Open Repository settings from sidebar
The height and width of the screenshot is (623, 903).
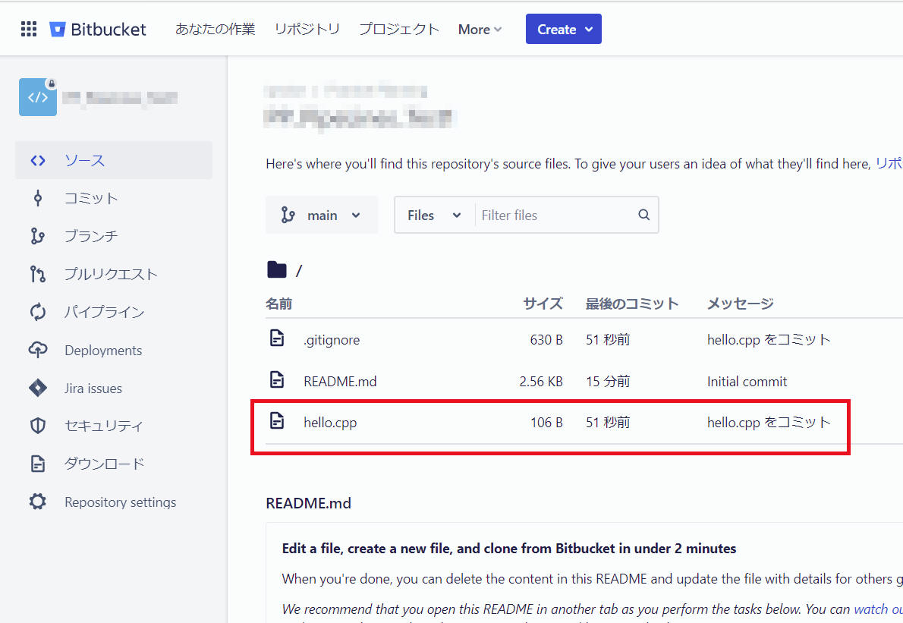point(120,502)
